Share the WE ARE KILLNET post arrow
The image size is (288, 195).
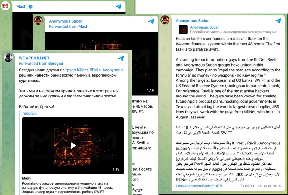pos(121,58)
